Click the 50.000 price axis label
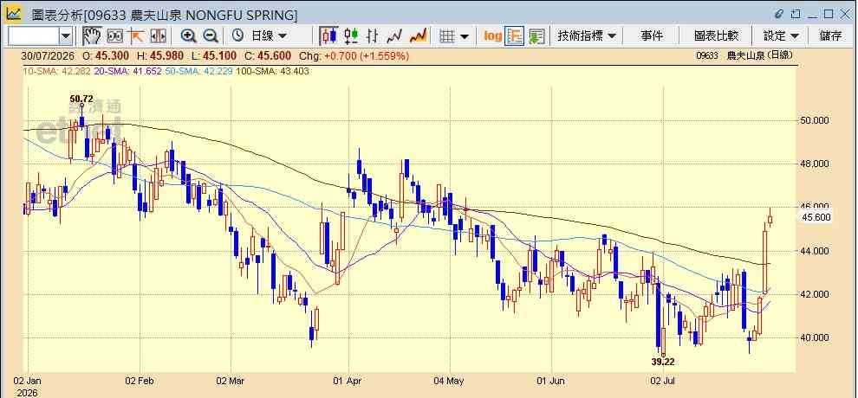Screen dimensions: 858x398 [x=816, y=120]
